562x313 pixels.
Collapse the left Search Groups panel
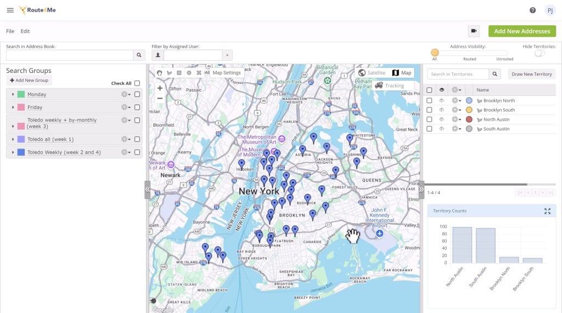click(x=147, y=190)
